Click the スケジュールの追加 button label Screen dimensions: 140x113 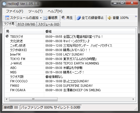[x=24, y=18]
